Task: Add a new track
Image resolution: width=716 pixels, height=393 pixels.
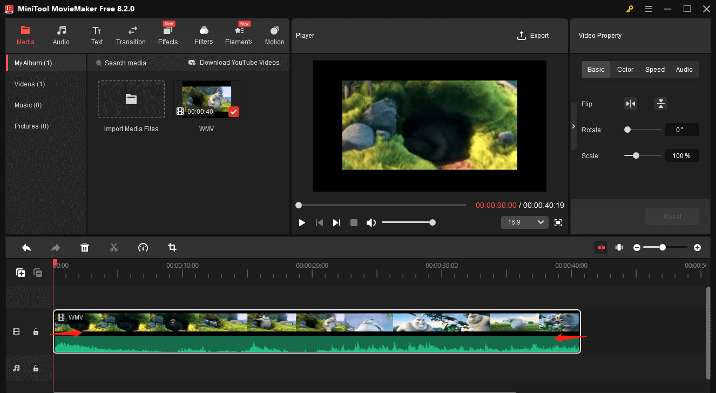Action: coord(21,273)
